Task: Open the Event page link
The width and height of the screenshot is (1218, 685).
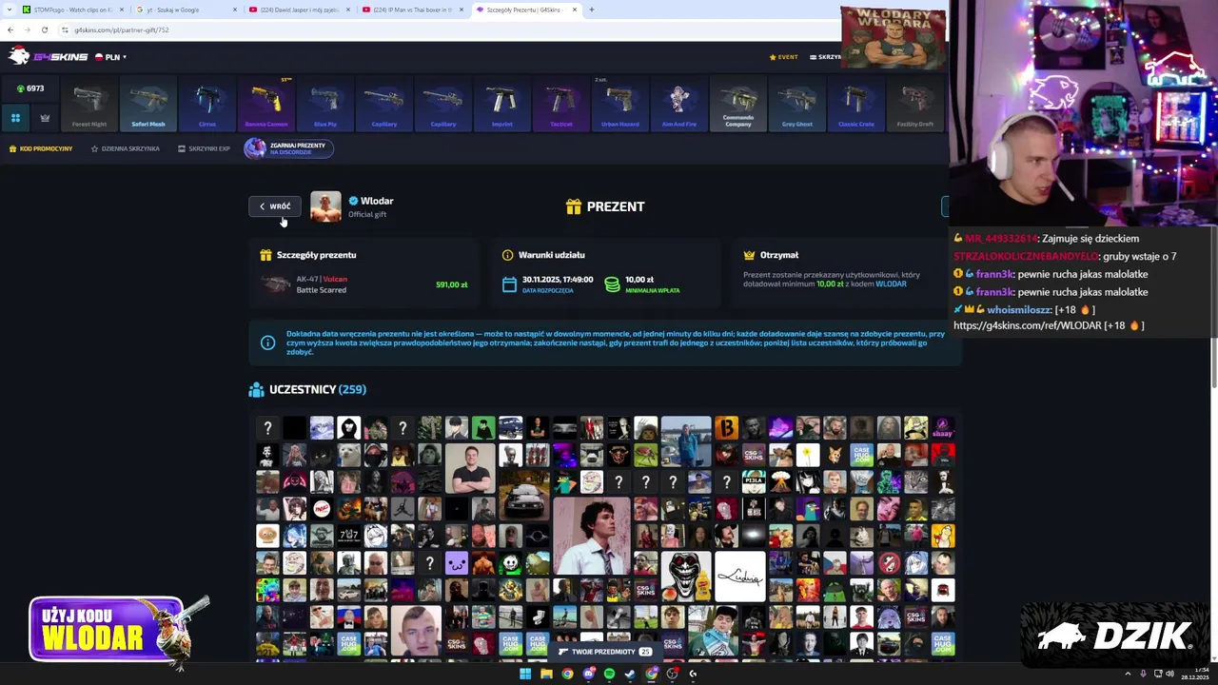Action: pyautogui.click(x=783, y=57)
